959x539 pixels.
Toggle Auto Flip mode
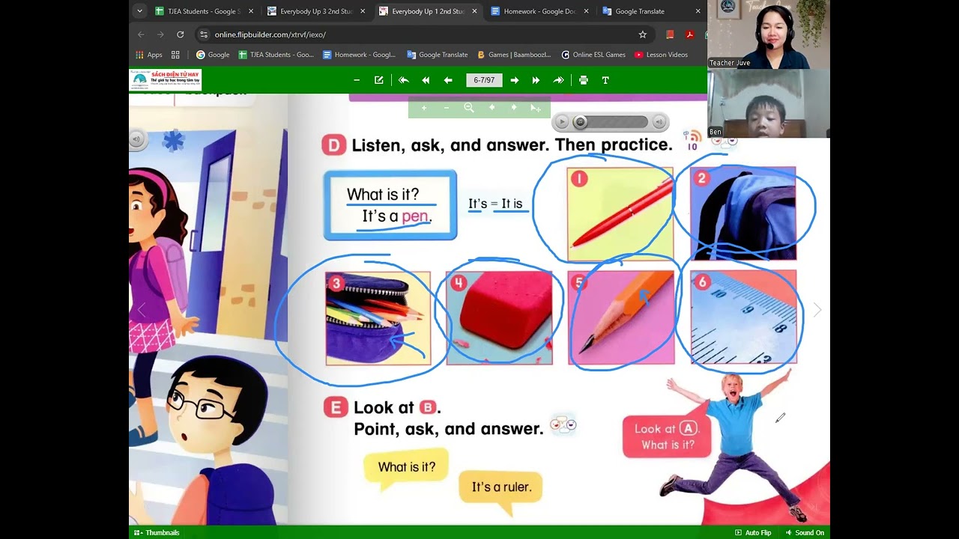pyautogui.click(x=753, y=533)
